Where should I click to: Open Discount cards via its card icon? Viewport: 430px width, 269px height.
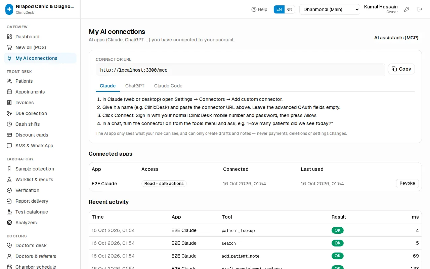(9, 135)
